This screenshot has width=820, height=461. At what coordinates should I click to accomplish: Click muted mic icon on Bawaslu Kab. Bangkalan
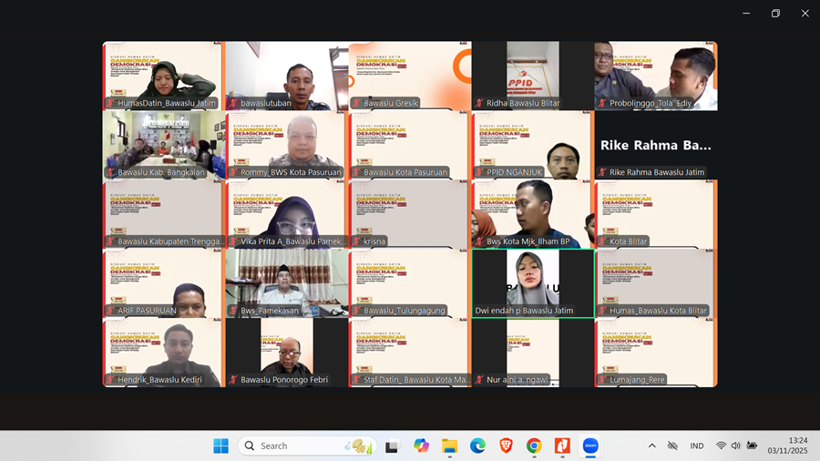(111, 172)
